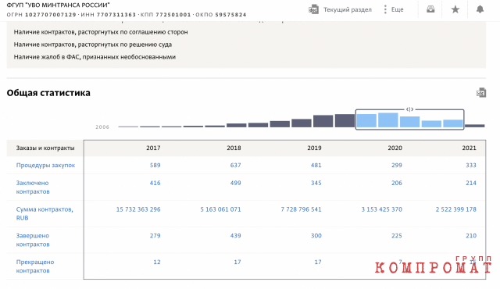Open the Еще three-dot menu
The image size is (500, 289).
(394, 9)
